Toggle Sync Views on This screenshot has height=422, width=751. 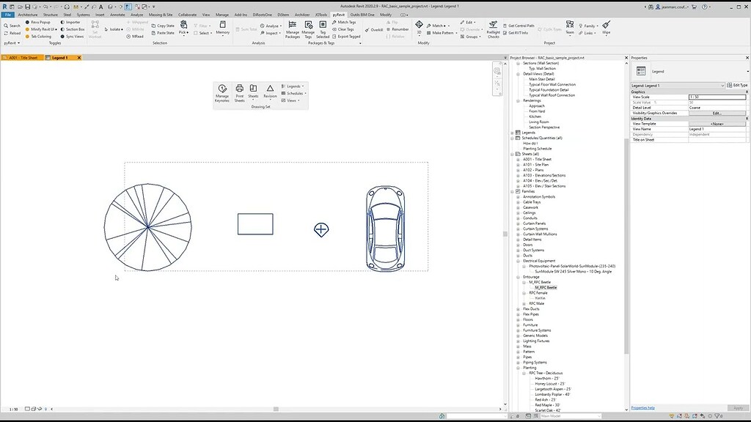tap(74, 36)
